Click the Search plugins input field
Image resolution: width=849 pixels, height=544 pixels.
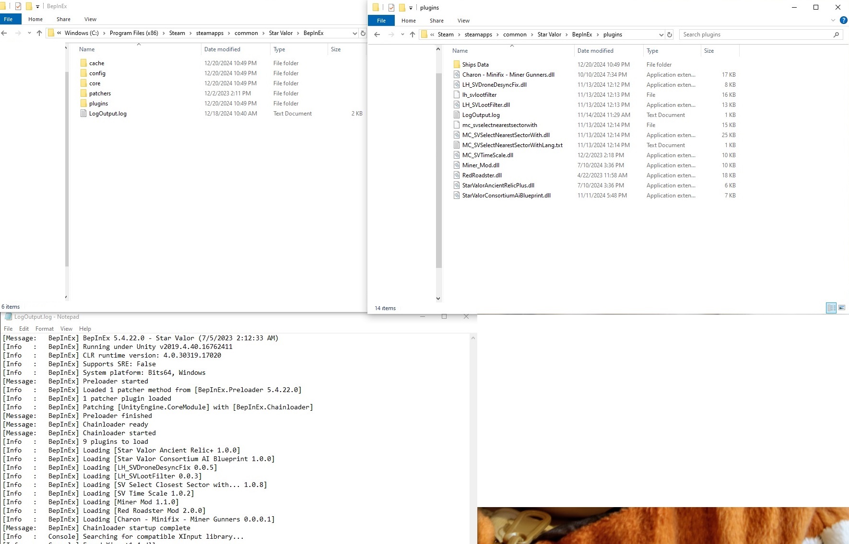pos(757,35)
